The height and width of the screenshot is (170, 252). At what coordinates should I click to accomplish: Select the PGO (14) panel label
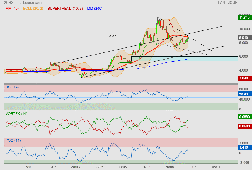13,140
